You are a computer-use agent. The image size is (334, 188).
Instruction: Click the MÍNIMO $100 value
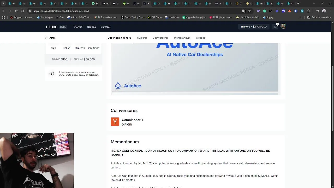pos(60,59)
